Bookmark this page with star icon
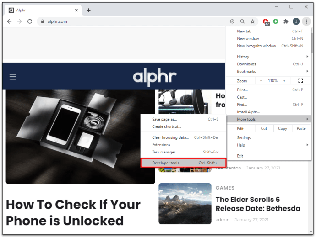The image size is (316, 237). pos(252,21)
